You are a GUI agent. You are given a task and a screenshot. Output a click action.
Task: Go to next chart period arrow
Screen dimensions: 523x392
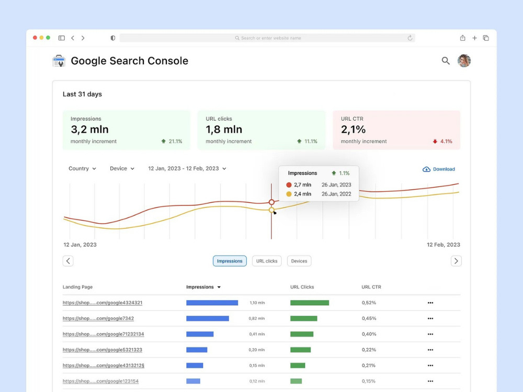click(456, 261)
